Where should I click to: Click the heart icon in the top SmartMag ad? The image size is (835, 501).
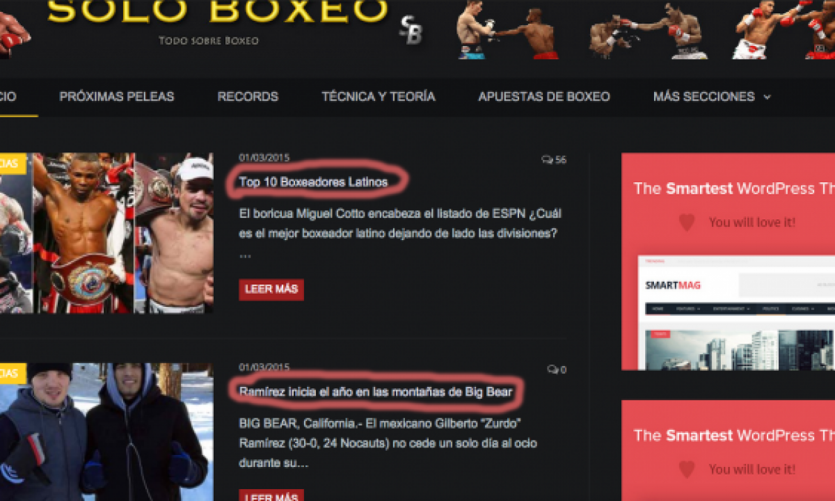pos(687,223)
